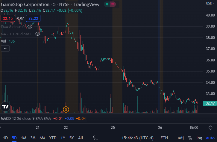
Task: Click the 22 date axis label
Action: [x=66, y=127]
